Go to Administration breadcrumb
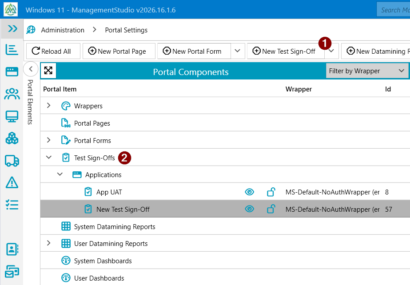The width and height of the screenshot is (410, 285). click(x=63, y=30)
